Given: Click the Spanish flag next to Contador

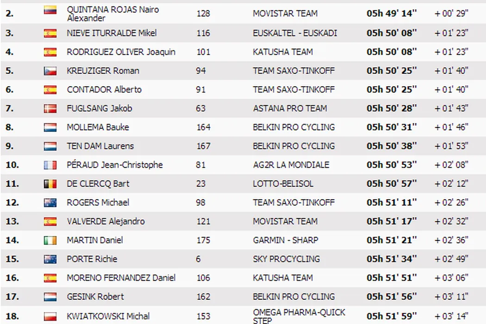Looking at the screenshot, I should [x=50, y=89].
